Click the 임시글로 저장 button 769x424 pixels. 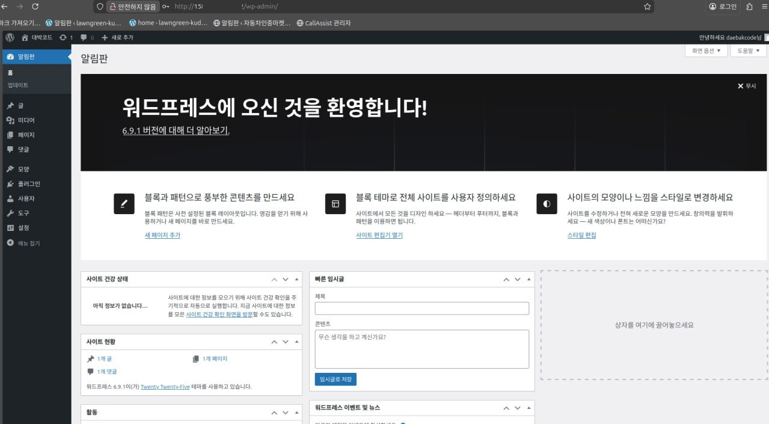click(x=335, y=379)
